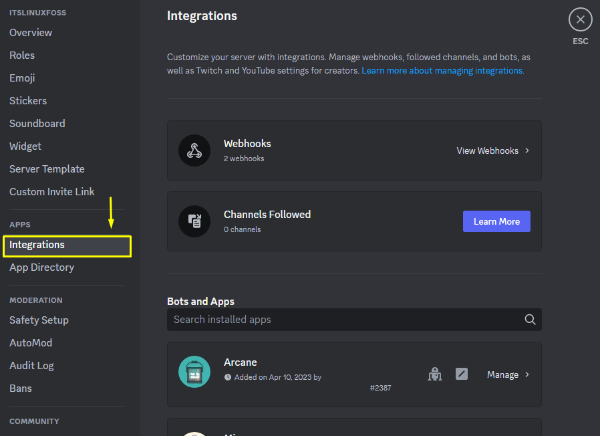Click the Webhooks icon
This screenshot has width=600, height=436.
pos(194,150)
